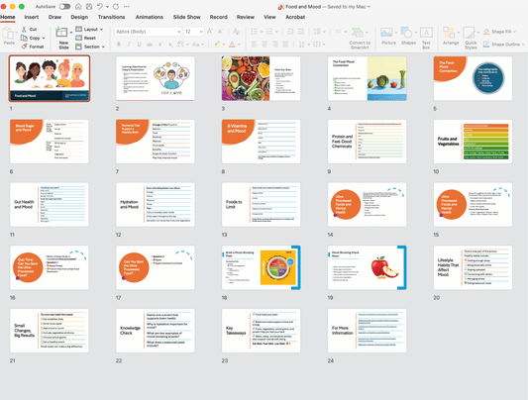Image resolution: width=528 pixels, height=400 pixels.
Task: Click the Decrease Font Size icon
Action: click(x=221, y=32)
